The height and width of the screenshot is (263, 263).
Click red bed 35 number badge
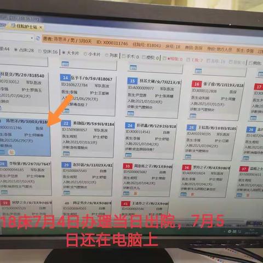(x=128, y=166)
